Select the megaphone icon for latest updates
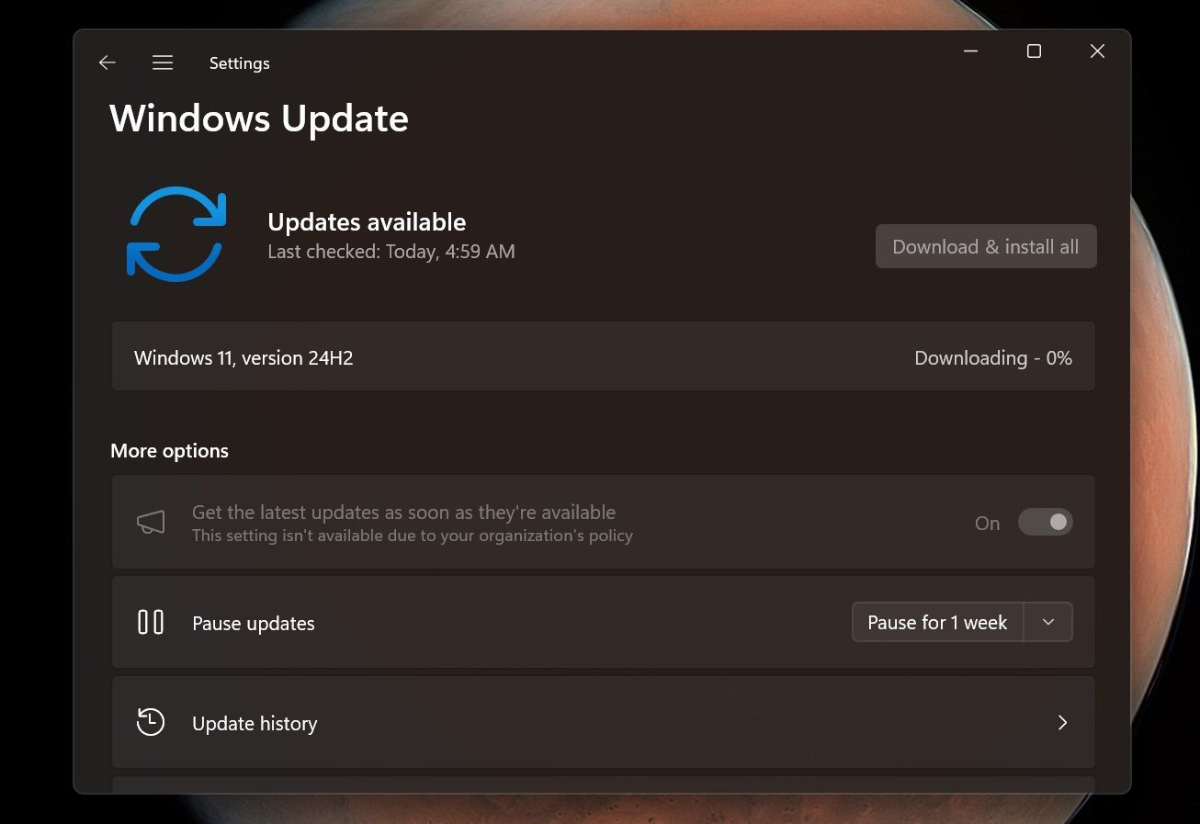Screen dimensions: 1200x824 [x=151, y=522]
